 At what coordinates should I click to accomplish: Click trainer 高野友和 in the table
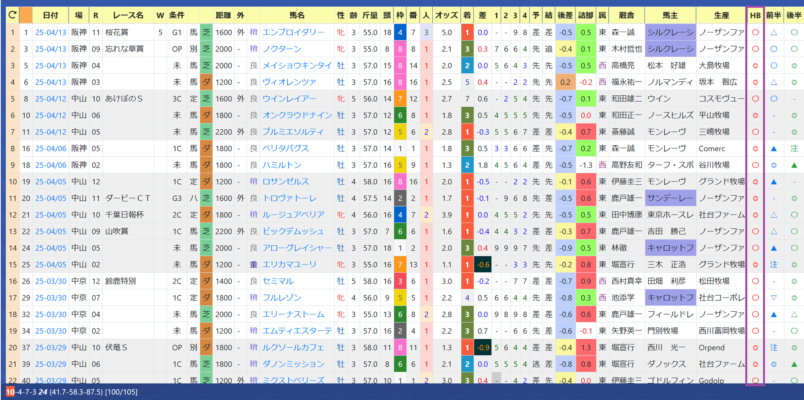[627, 165]
